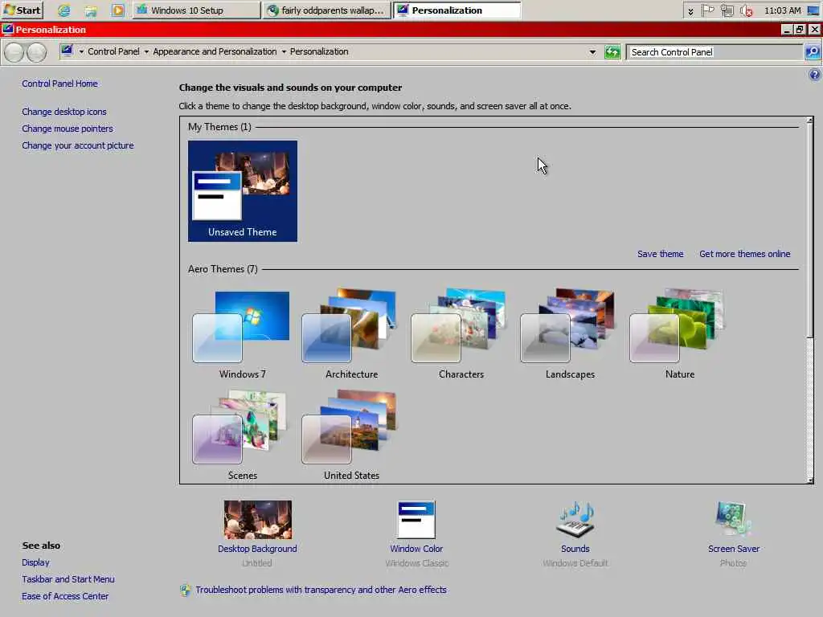Click the themes list scrollbar thumb

[810, 231]
